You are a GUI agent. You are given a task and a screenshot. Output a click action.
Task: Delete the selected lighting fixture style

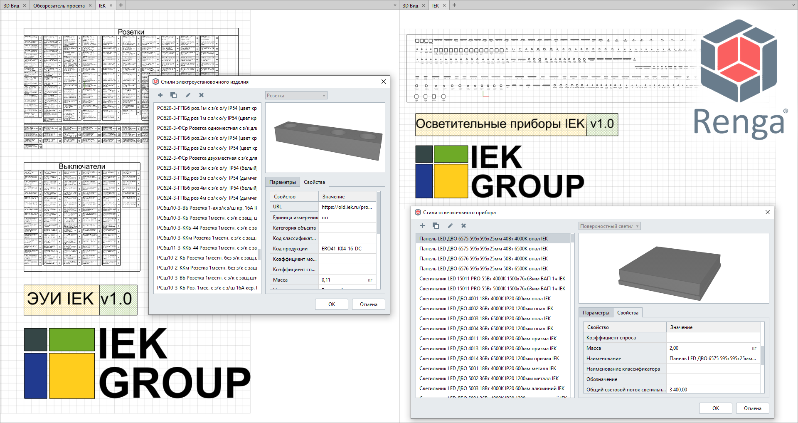(x=464, y=226)
